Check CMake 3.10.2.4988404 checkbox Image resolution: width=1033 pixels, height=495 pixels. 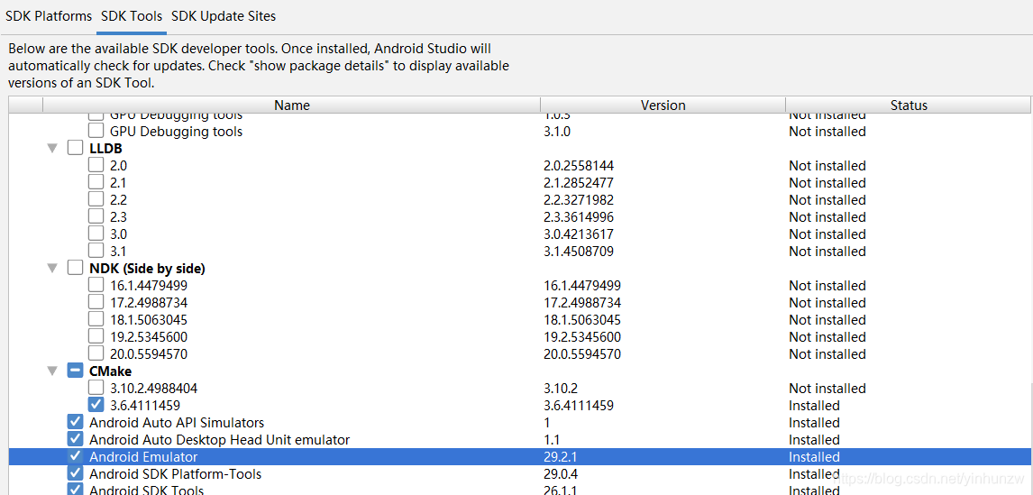(96, 388)
